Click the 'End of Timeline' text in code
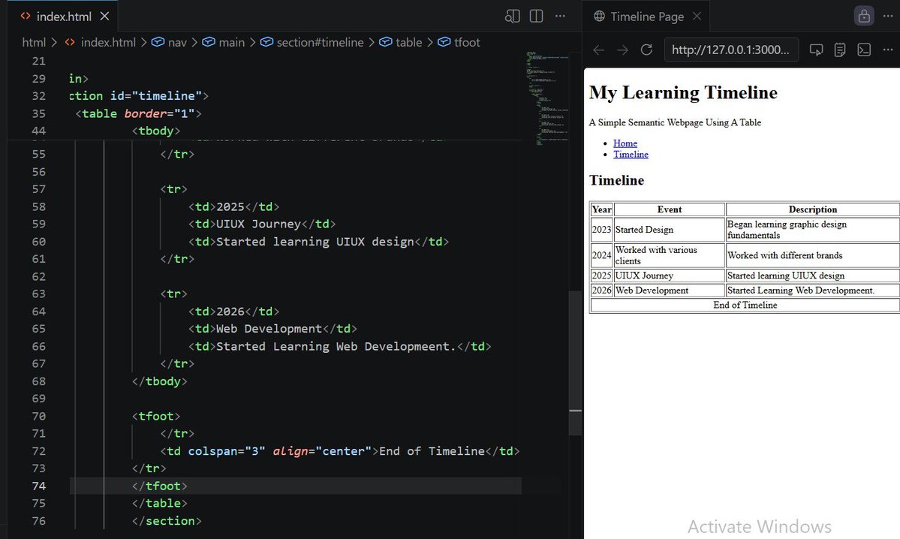Image resolution: width=900 pixels, height=539 pixels. [432, 451]
